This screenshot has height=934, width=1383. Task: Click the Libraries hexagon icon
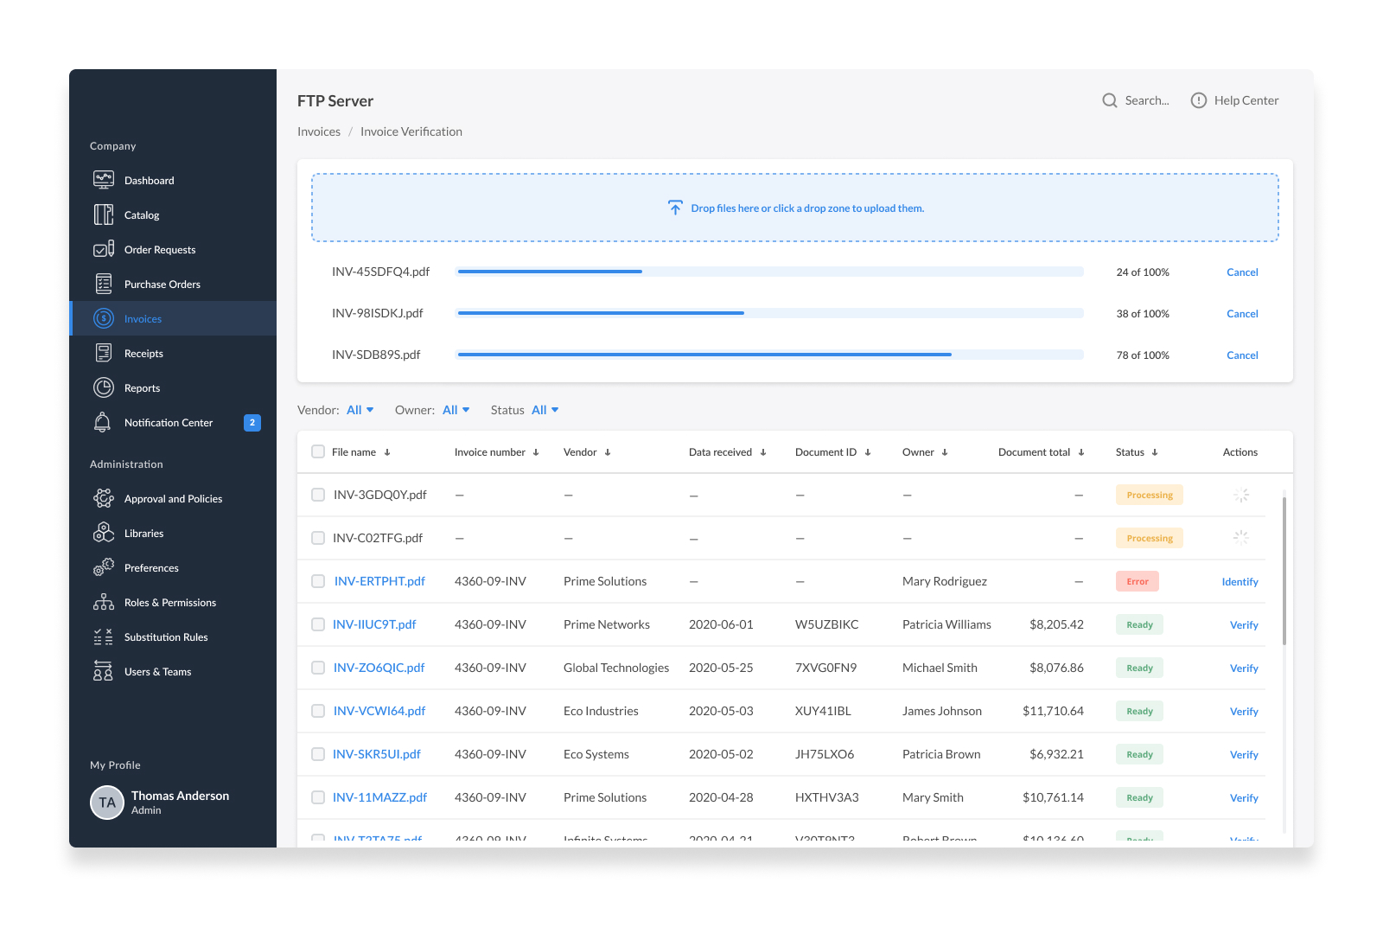point(104,533)
